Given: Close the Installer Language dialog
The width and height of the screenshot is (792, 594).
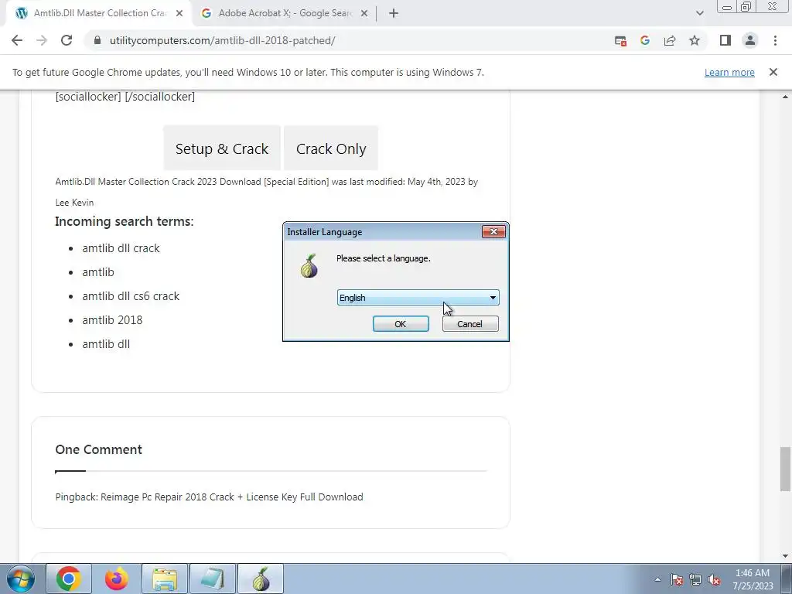Looking at the screenshot, I should coord(493,232).
